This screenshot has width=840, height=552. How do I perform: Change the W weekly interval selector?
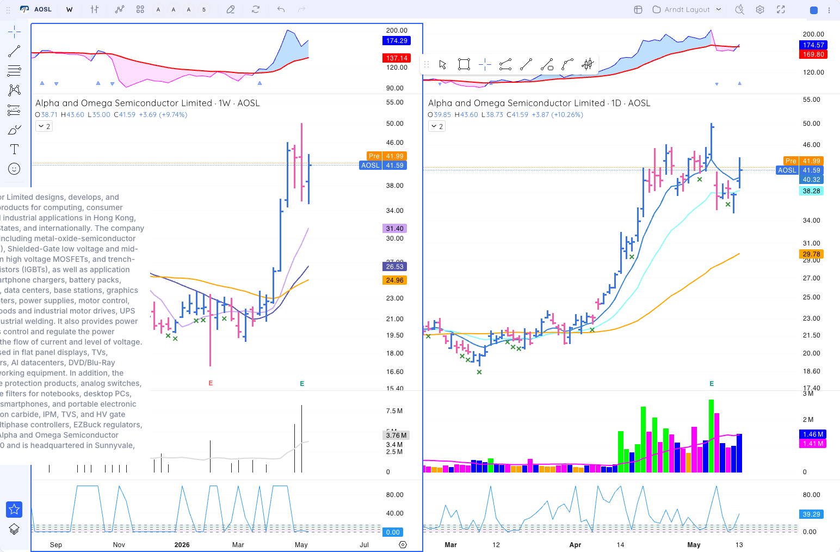tap(70, 9)
